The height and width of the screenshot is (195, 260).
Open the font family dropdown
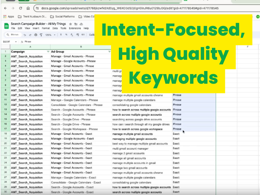click(92, 35)
